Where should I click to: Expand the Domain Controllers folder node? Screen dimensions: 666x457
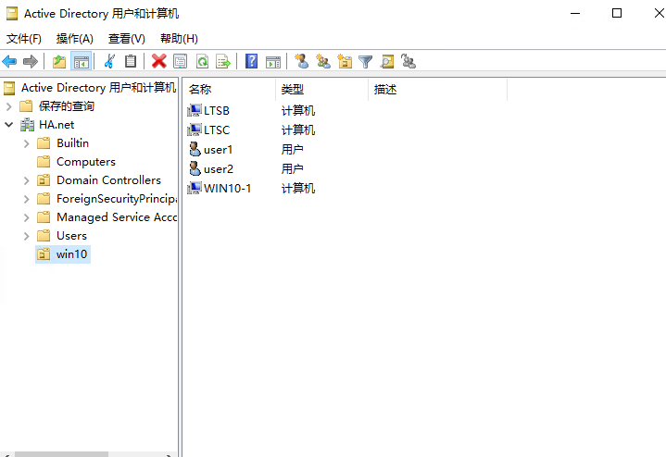(x=26, y=180)
